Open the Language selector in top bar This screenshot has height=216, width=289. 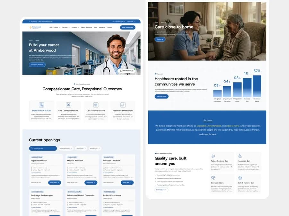[x=131, y=21]
